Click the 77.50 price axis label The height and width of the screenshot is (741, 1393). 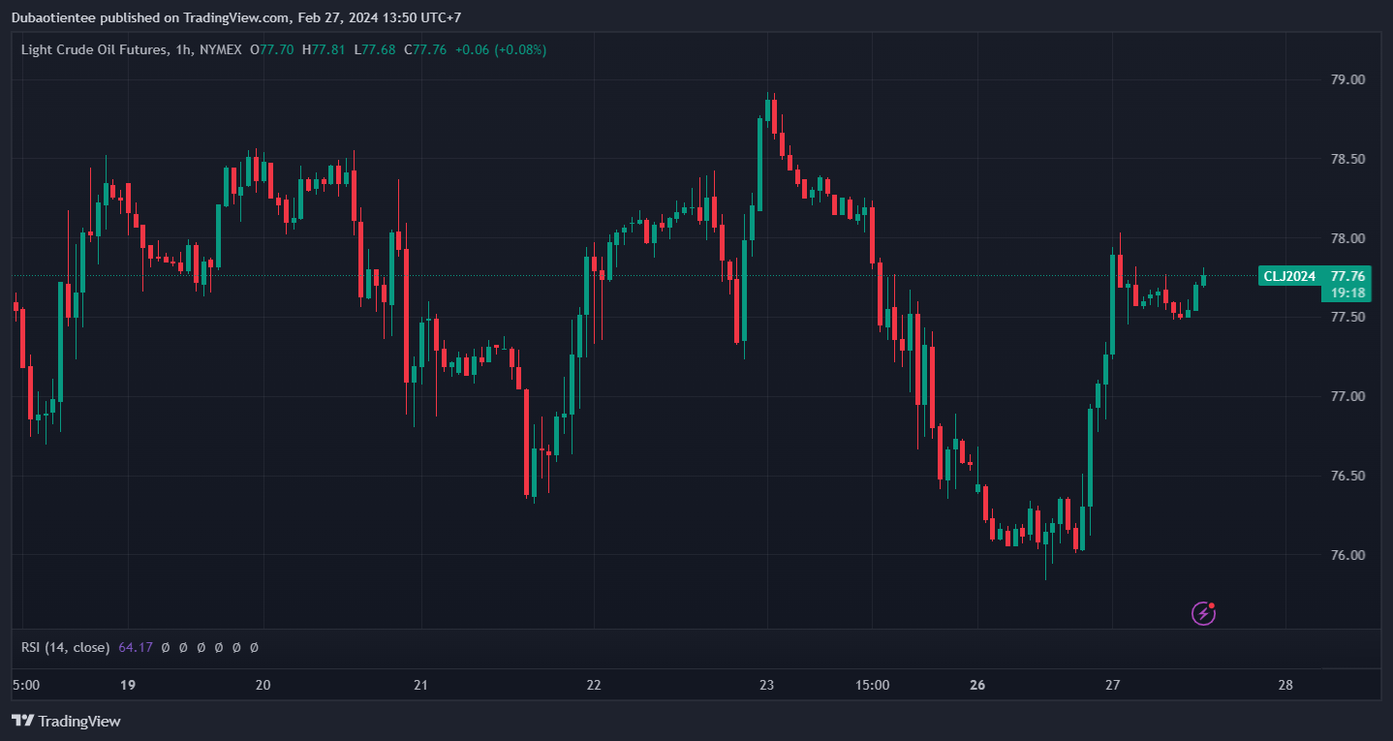pos(1347,318)
